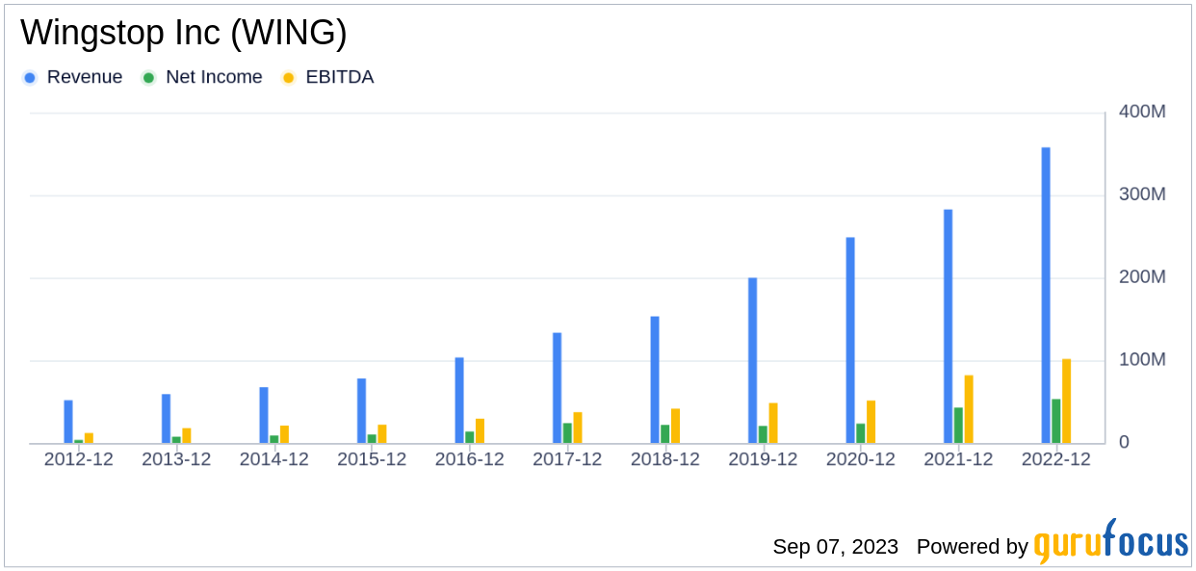Select the 2020-12 green Net Income bar
This screenshot has width=1196, height=571.
861,434
